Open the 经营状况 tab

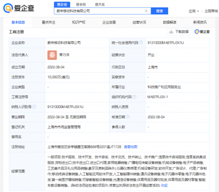(x=139, y=22)
